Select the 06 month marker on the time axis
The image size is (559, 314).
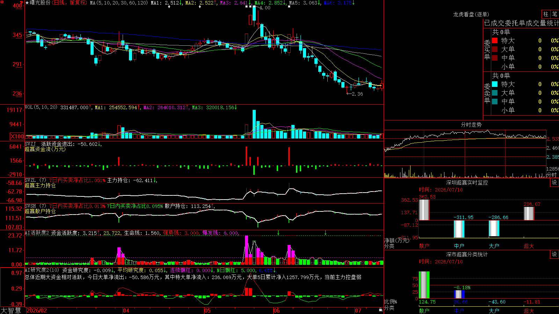tap(277, 311)
